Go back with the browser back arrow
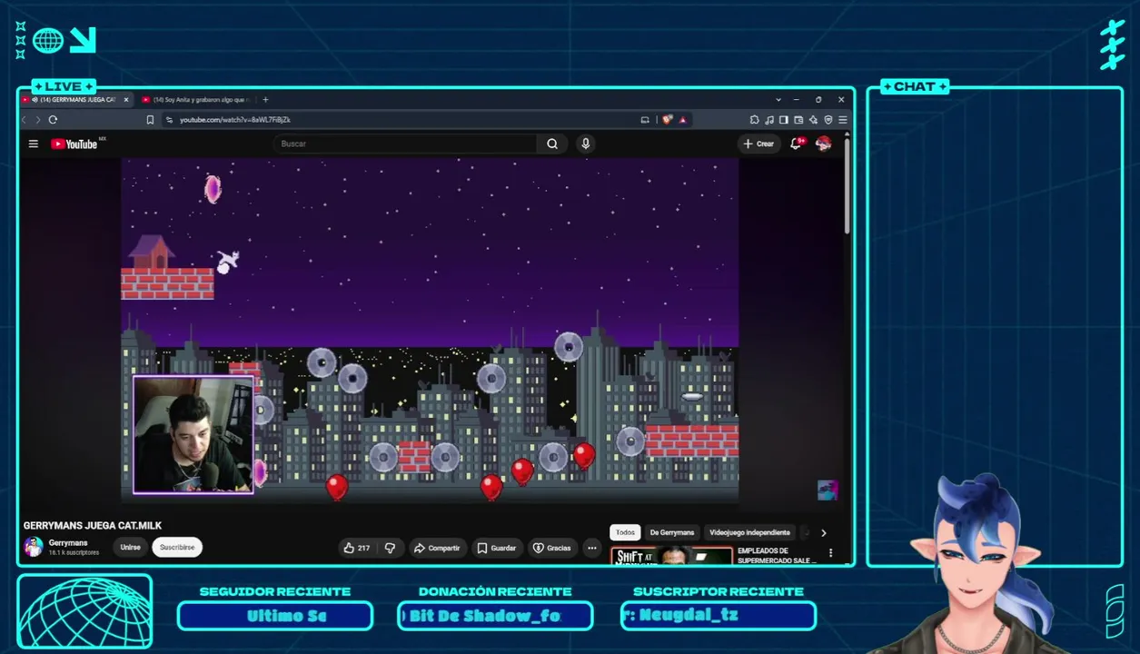The height and width of the screenshot is (654, 1140). [x=25, y=120]
